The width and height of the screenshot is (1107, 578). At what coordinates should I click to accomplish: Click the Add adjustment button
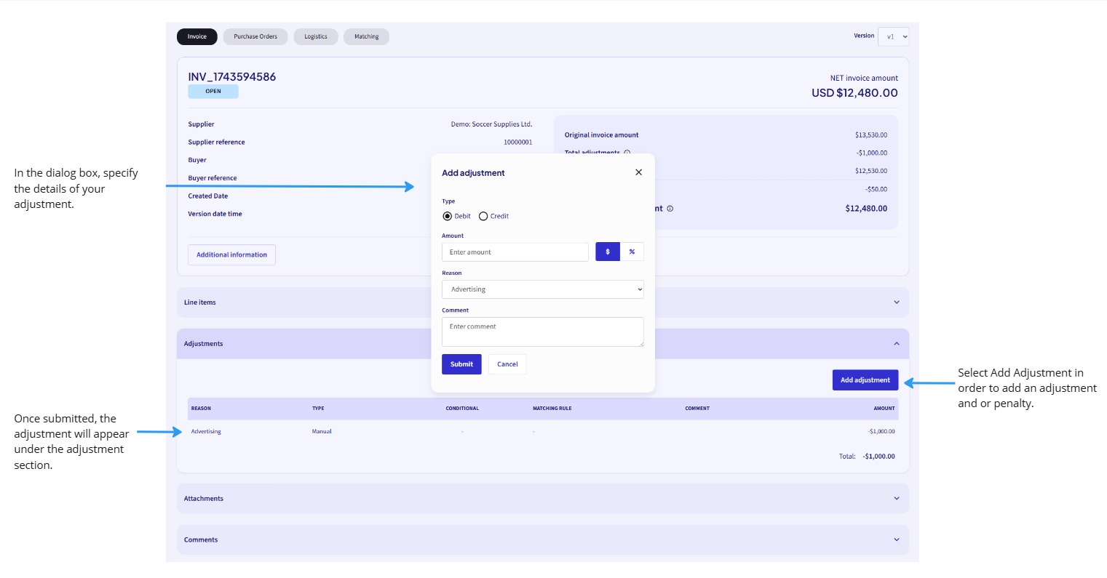click(865, 380)
